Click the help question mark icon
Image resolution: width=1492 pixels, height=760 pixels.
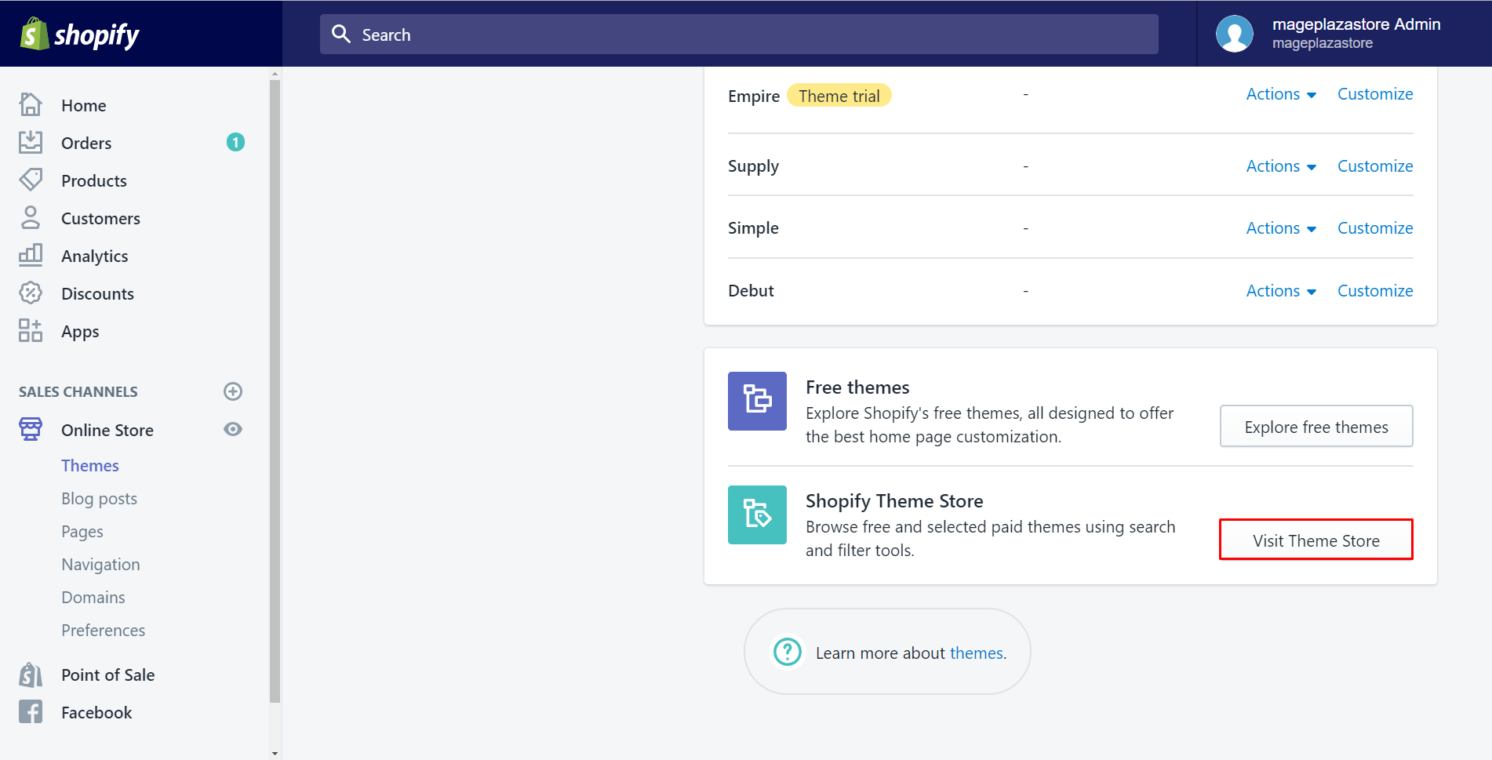(x=788, y=652)
